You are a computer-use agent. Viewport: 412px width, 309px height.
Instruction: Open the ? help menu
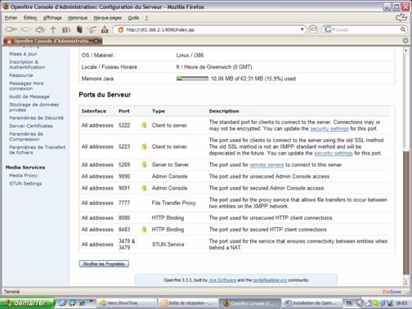[x=146, y=18]
